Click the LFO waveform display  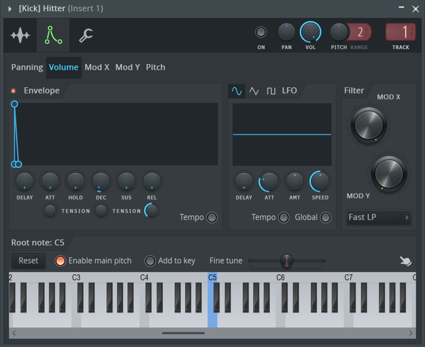pyautogui.click(x=282, y=134)
